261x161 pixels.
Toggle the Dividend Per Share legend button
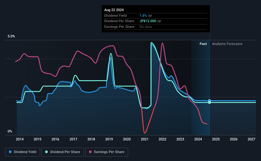click(63, 152)
